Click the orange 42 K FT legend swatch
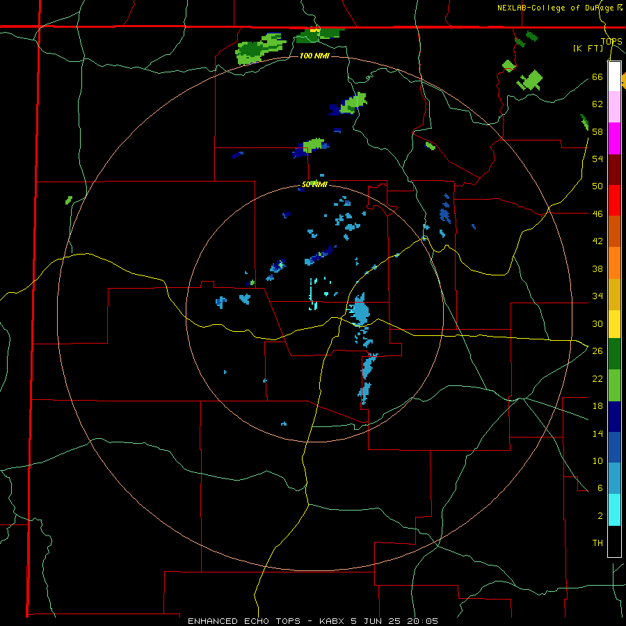626x626 pixels. pyautogui.click(x=614, y=263)
